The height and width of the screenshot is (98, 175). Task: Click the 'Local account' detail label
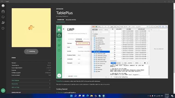(x=16, y=75)
